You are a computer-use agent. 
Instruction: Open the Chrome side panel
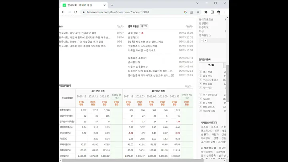(x=212, y=12)
